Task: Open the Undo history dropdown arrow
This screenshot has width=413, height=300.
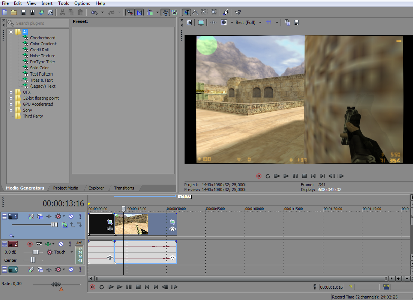Action: pos(102,12)
